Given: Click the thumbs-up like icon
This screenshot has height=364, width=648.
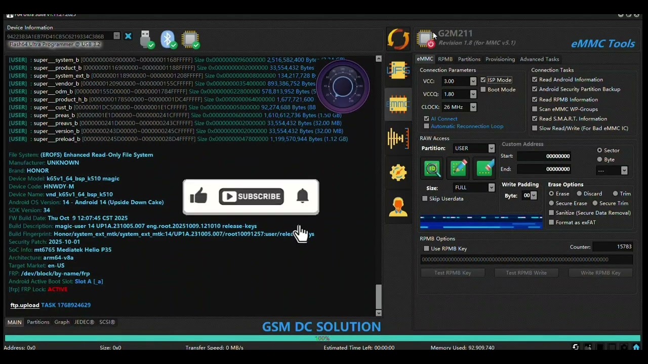Looking at the screenshot, I should tap(199, 196).
